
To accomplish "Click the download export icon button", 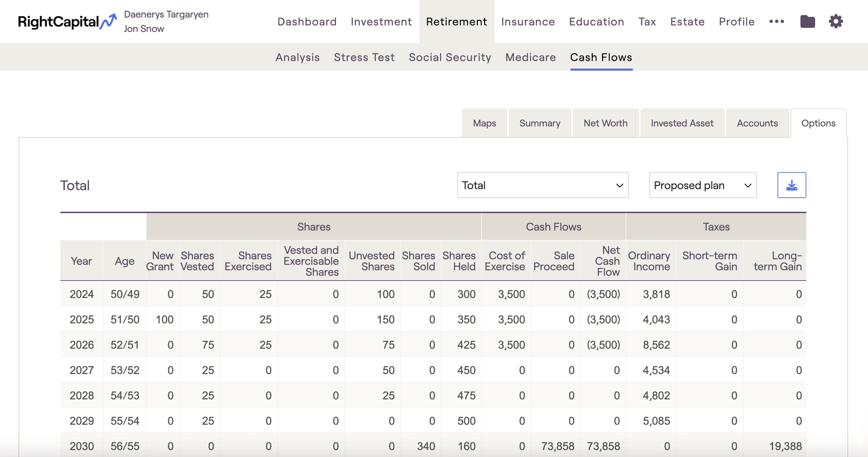I will pos(791,185).
